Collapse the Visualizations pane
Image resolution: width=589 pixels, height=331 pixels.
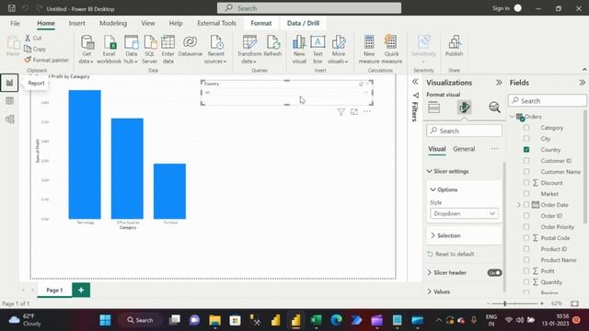click(x=499, y=83)
